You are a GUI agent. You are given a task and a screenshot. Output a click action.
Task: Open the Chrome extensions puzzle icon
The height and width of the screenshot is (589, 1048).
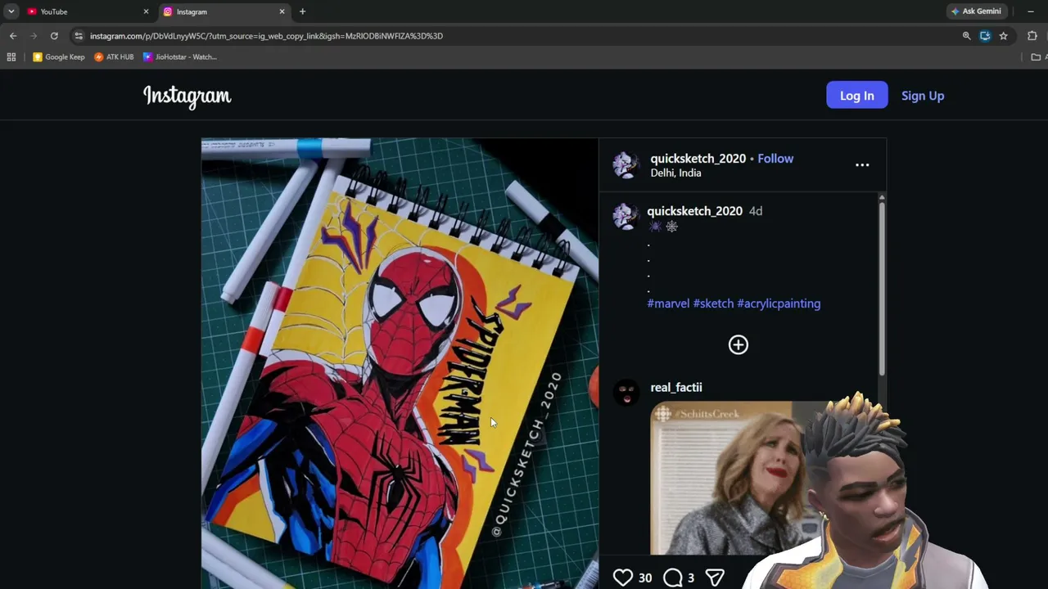1032,36
